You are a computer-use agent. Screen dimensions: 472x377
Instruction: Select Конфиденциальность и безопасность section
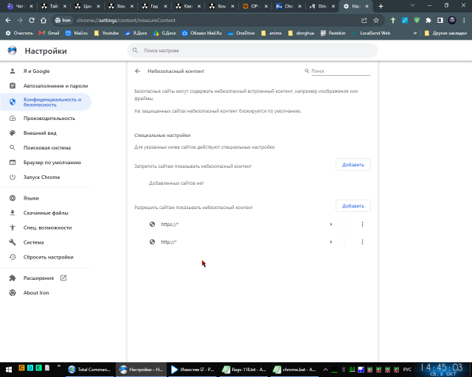[x=46, y=102]
